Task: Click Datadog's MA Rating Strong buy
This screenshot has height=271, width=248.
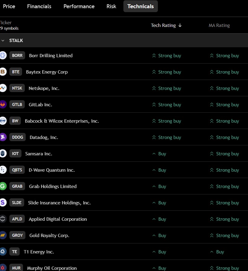Action: coord(224,137)
